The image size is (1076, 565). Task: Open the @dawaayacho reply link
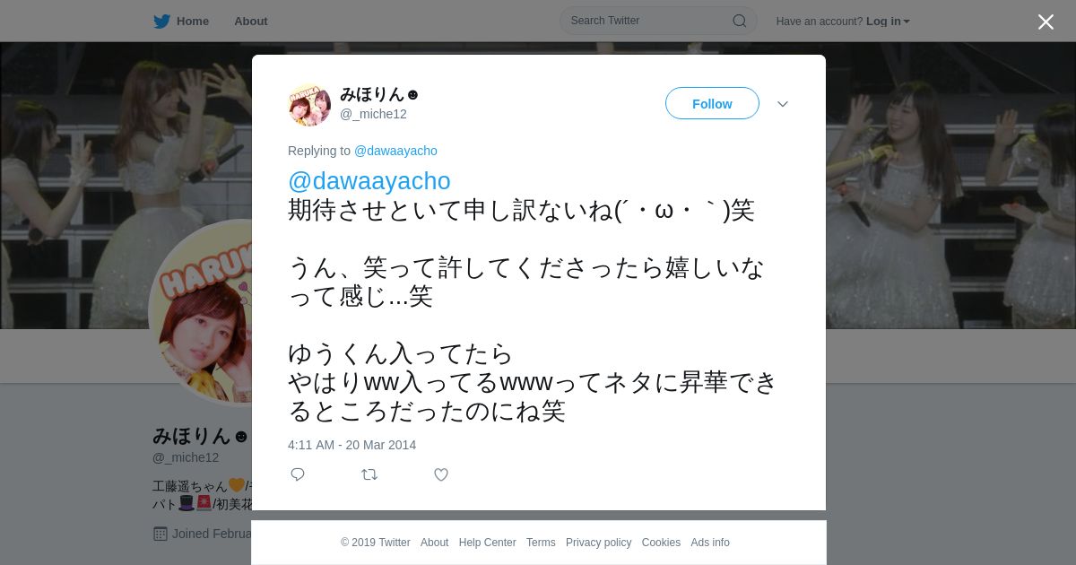coord(395,151)
